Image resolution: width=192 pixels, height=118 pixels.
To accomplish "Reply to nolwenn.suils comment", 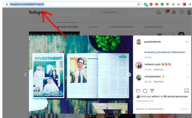I will tap(159, 69).
